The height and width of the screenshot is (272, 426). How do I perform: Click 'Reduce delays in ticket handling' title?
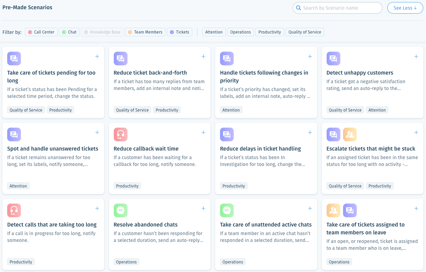260,149
